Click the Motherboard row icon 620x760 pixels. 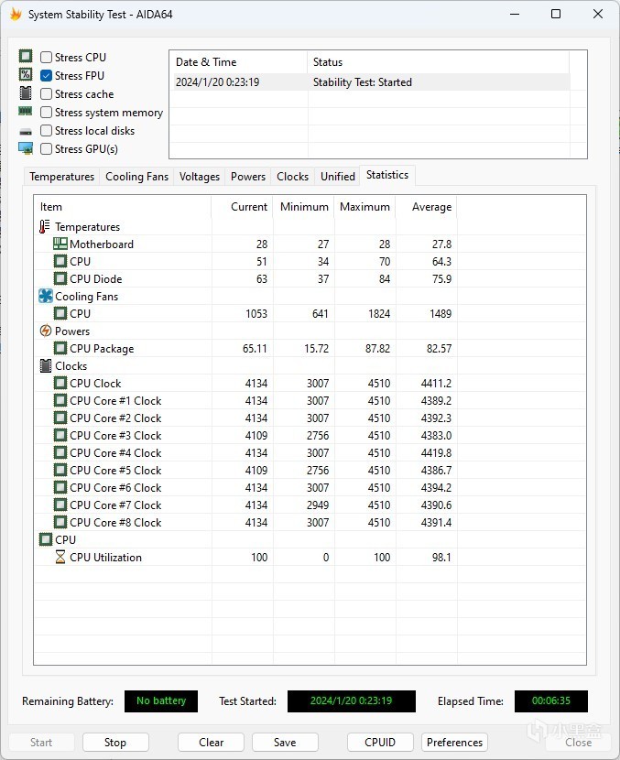[x=60, y=244]
